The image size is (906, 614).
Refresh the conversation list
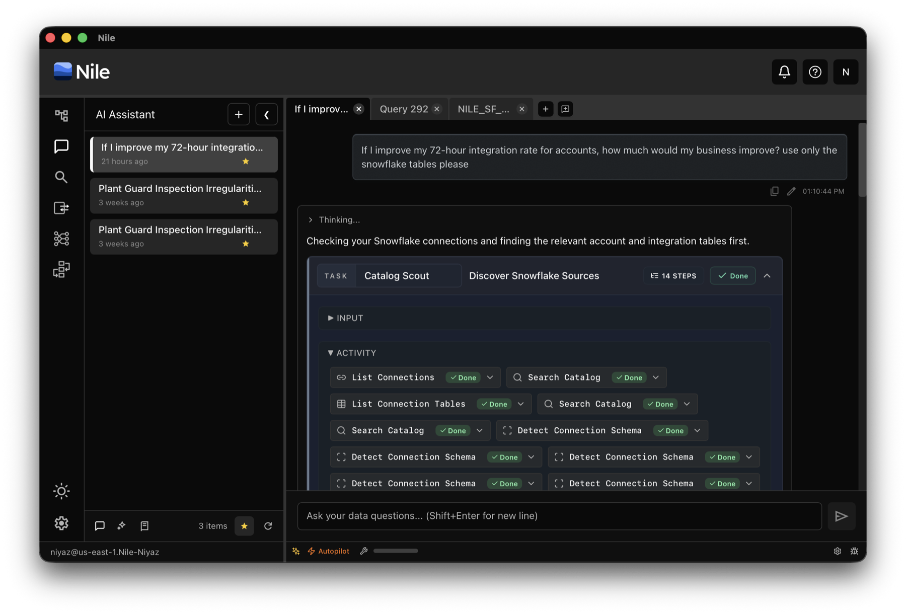(268, 526)
